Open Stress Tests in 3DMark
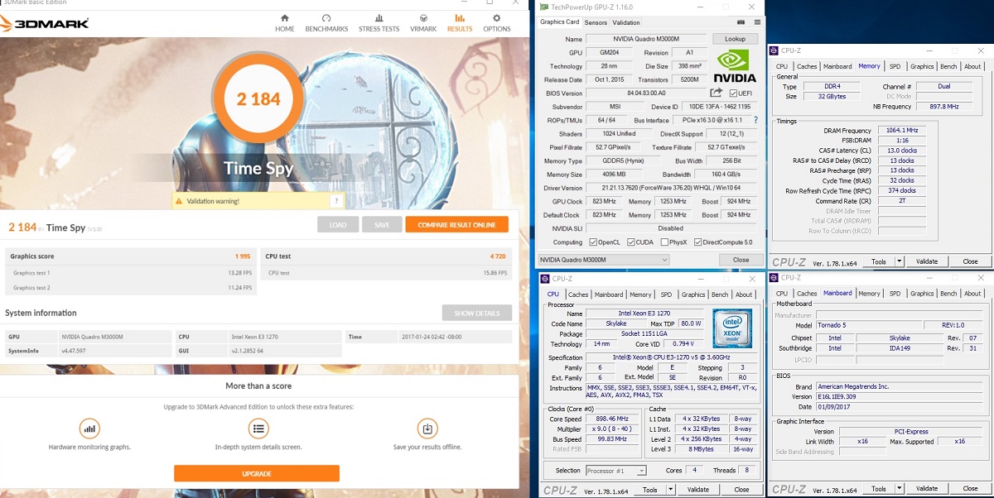Image resolution: width=994 pixels, height=498 pixels. pos(379,22)
